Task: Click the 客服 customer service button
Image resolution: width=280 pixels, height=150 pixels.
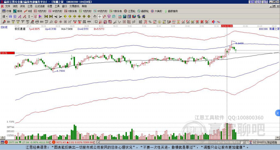Action: pos(252,2)
